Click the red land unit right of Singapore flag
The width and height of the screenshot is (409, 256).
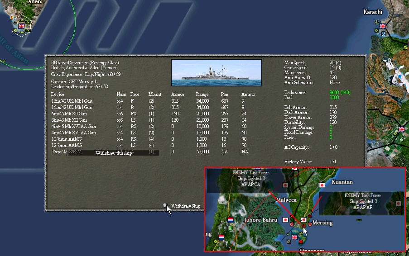(x=301, y=242)
